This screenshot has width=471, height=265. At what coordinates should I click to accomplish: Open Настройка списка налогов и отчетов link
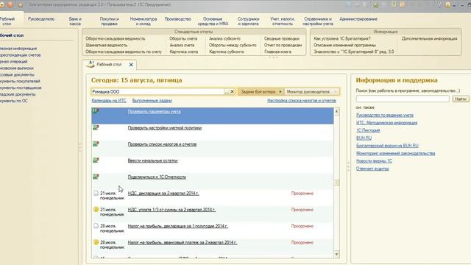(x=302, y=101)
